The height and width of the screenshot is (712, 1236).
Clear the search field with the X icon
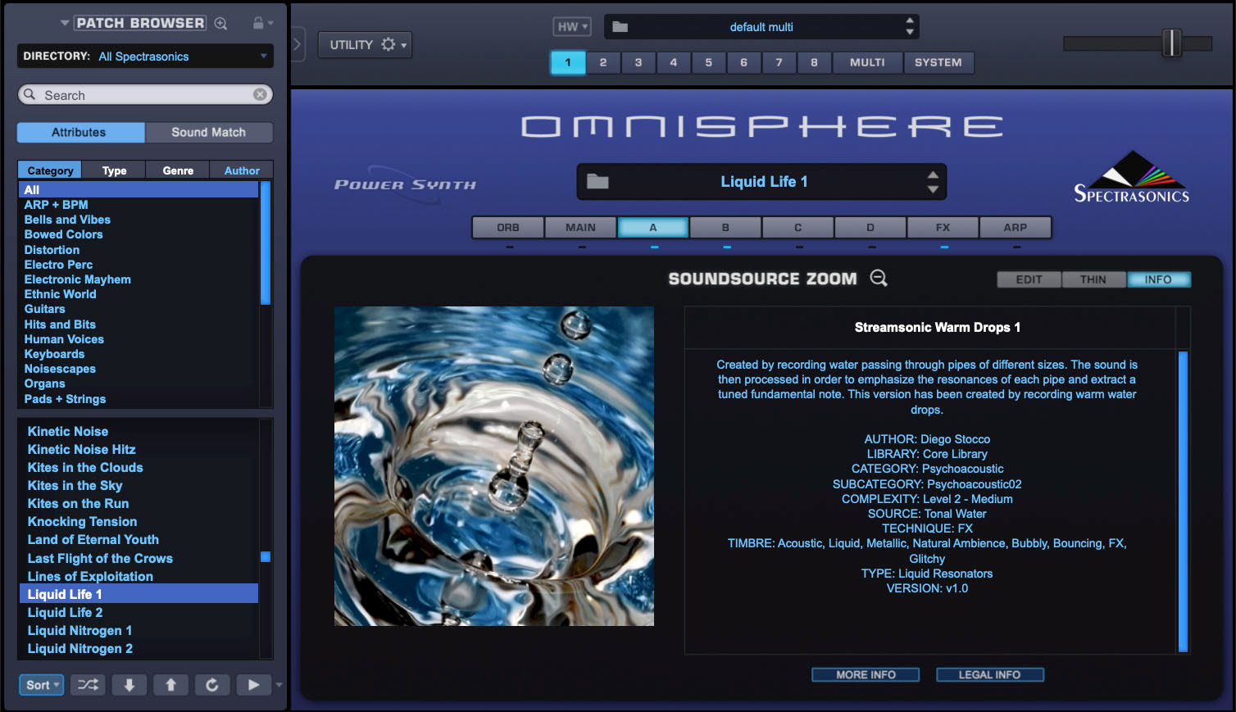pyautogui.click(x=260, y=94)
